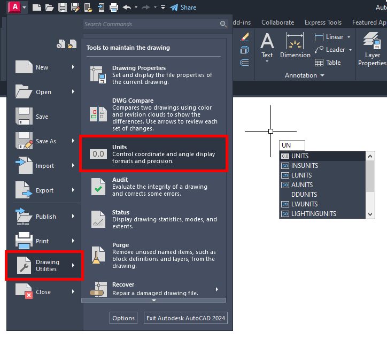
Task: Click the Undo arrow icon
Action: (127, 7)
